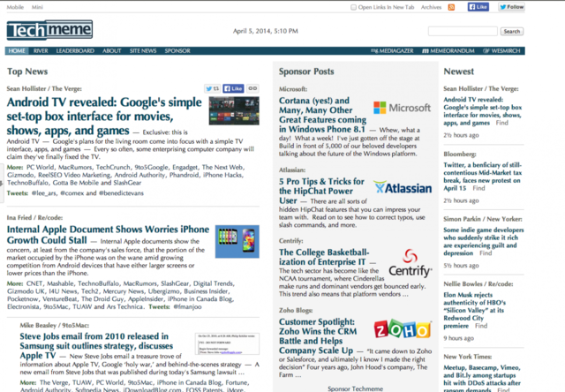565x392 pixels.
Task: Click Sponsor Techmeme link
Action: pos(355,388)
